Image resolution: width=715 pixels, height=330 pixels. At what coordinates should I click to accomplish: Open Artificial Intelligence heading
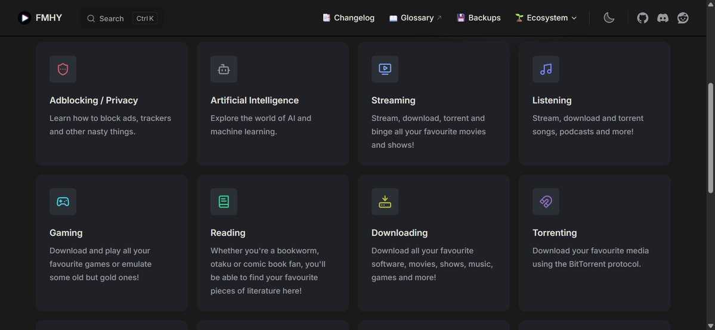point(255,100)
